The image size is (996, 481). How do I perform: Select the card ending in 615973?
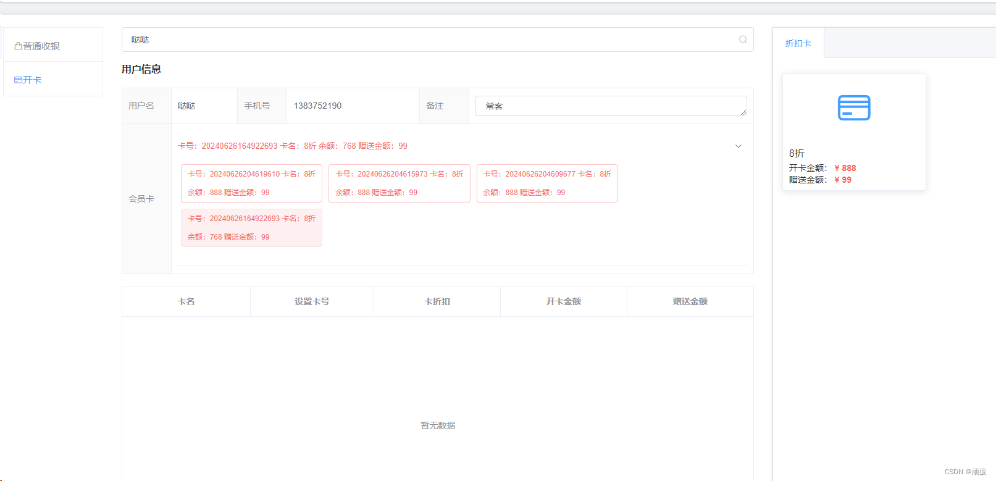(x=400, y=183)
